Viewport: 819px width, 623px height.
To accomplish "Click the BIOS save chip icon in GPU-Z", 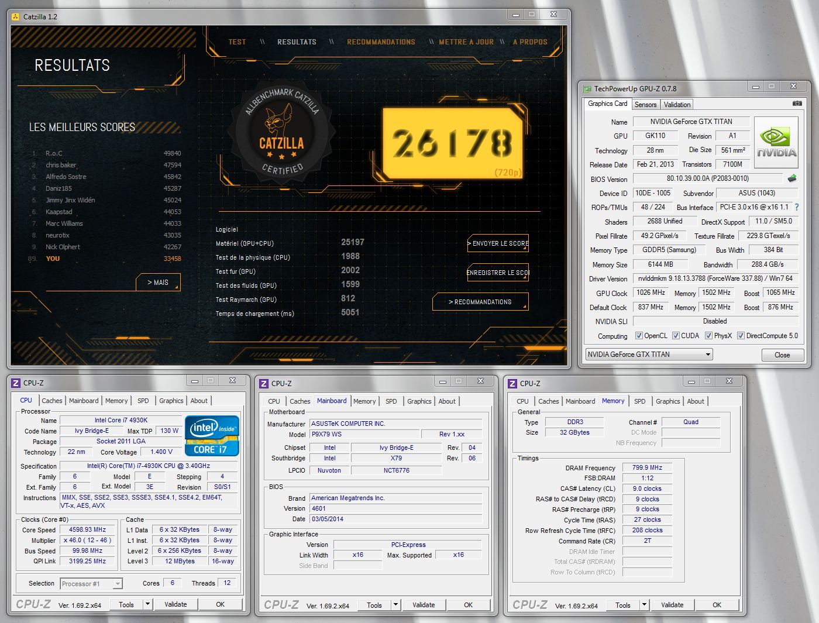I will 792,178.
